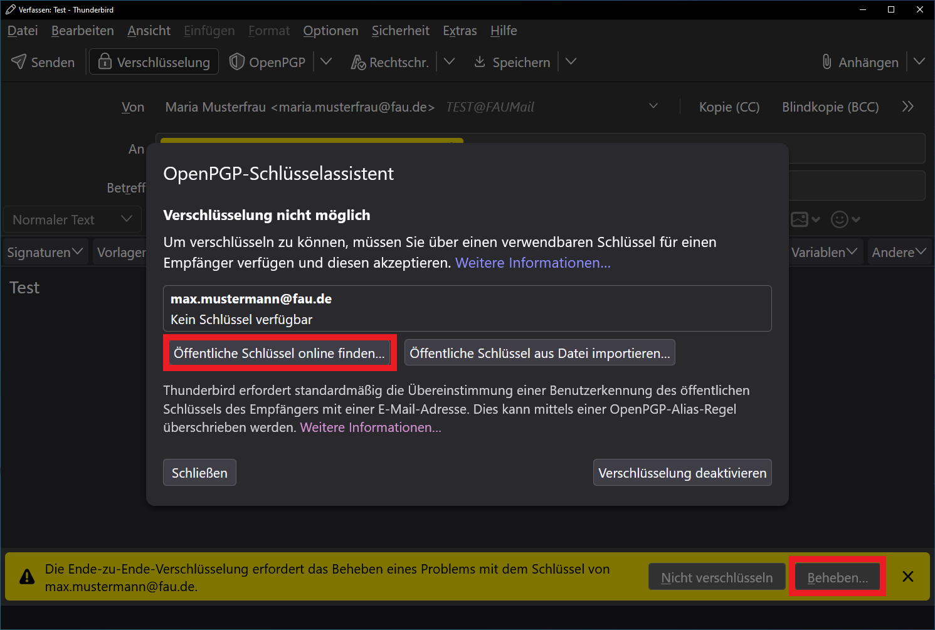The image size is (935, 630).
Task: Dismiss the yellow notification bar with X
Action: pos(907,577)
